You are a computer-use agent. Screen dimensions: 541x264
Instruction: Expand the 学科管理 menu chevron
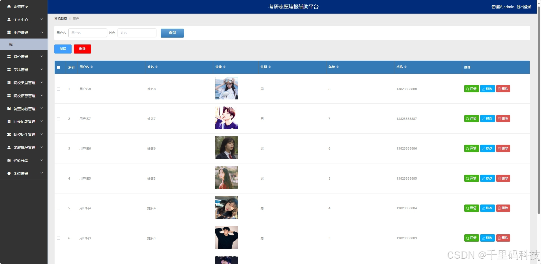tap(42, 69)
